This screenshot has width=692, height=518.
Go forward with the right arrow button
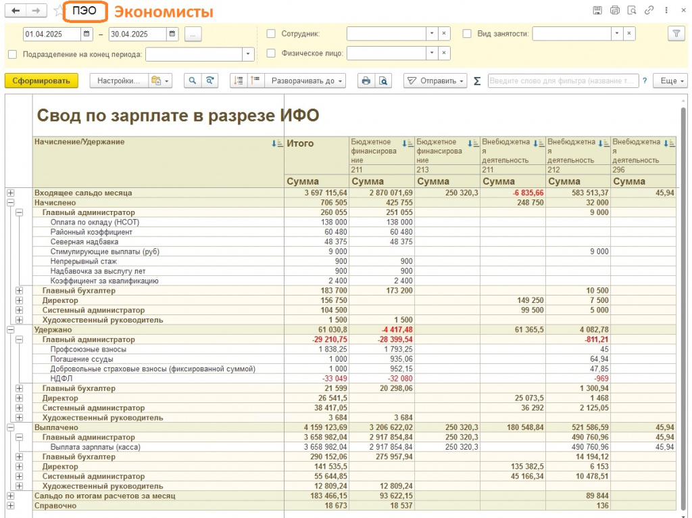tap(36, 11)
